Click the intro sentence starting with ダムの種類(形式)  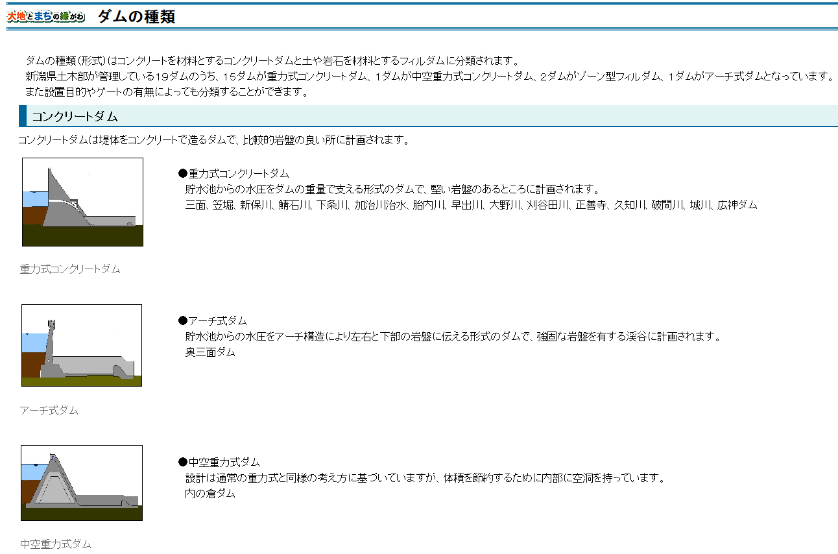coord(272,61)
